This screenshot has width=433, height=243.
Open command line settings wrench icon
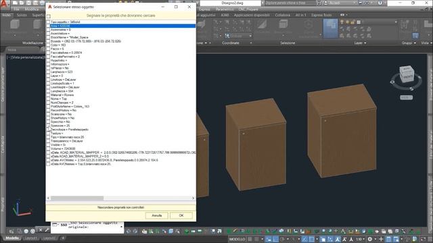click(x=47, y=230)
